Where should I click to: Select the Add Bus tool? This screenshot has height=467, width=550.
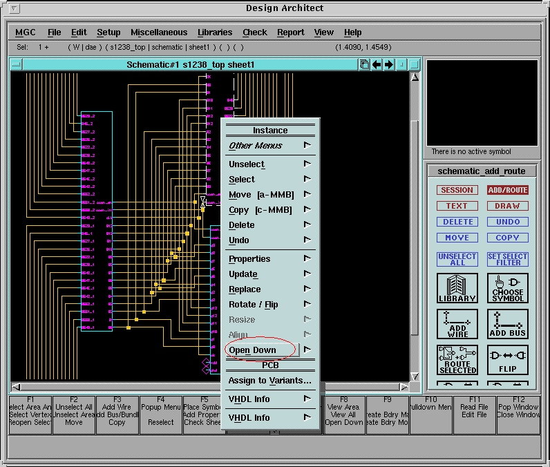click(x=508, y=323)
